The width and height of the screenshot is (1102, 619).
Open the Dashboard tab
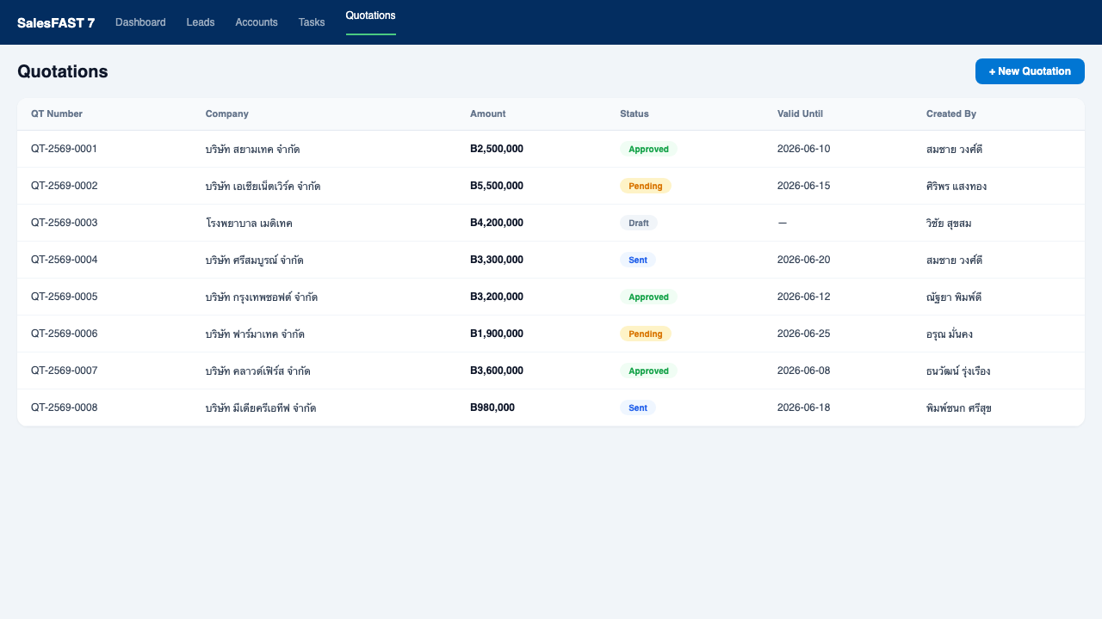pyautogui.click(x=140, y=22)
